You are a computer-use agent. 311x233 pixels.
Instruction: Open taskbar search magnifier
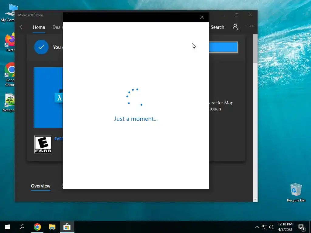pos(22,227)
